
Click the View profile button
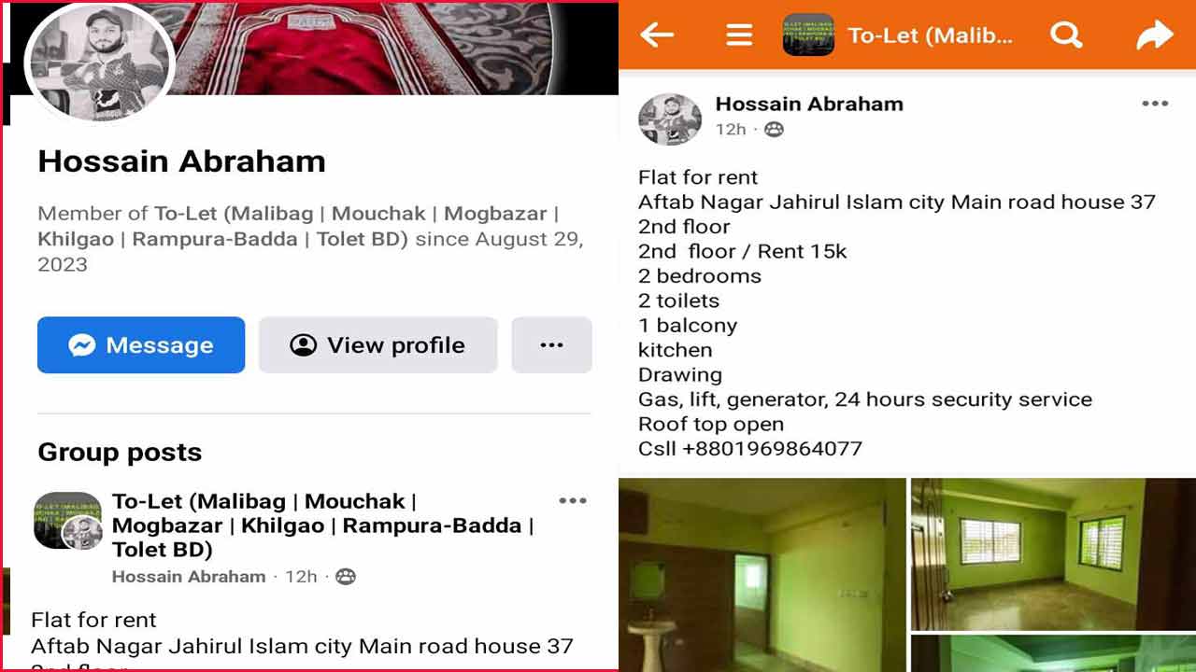click(377, 345)
